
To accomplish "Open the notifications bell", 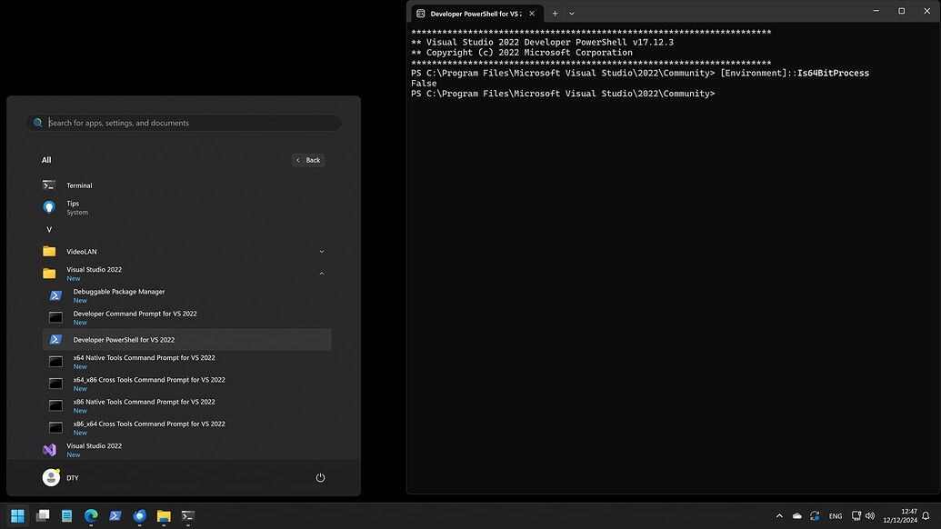I will 926,515.
